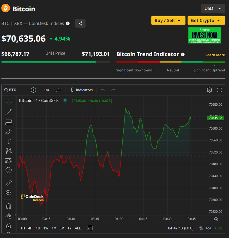Choose the brush drawing tool
The width and height of the screenshot is (229, 238).
(9, 131)
